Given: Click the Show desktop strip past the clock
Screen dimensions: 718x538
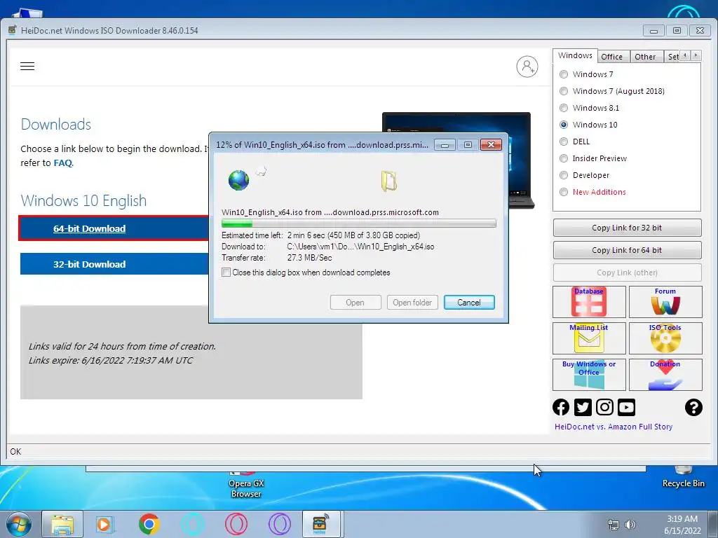Looking at the screenshot, I should pyautogui.click(x=714, y=524).
